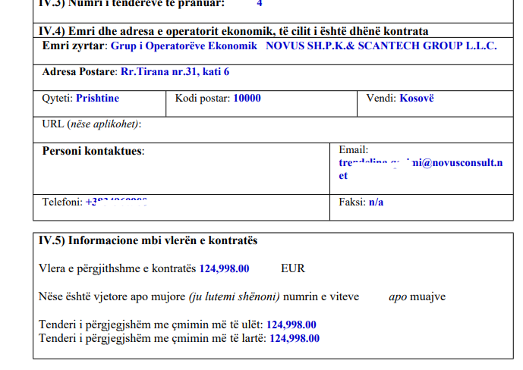523x370 pixels.
Task: Select the highest price tender amount
Action: 295,337
